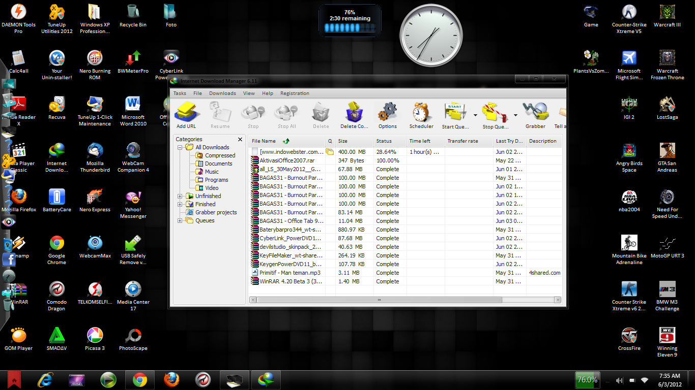Click the Resume toolbar icon
The image size is (695, 390).
pos(220,112)
